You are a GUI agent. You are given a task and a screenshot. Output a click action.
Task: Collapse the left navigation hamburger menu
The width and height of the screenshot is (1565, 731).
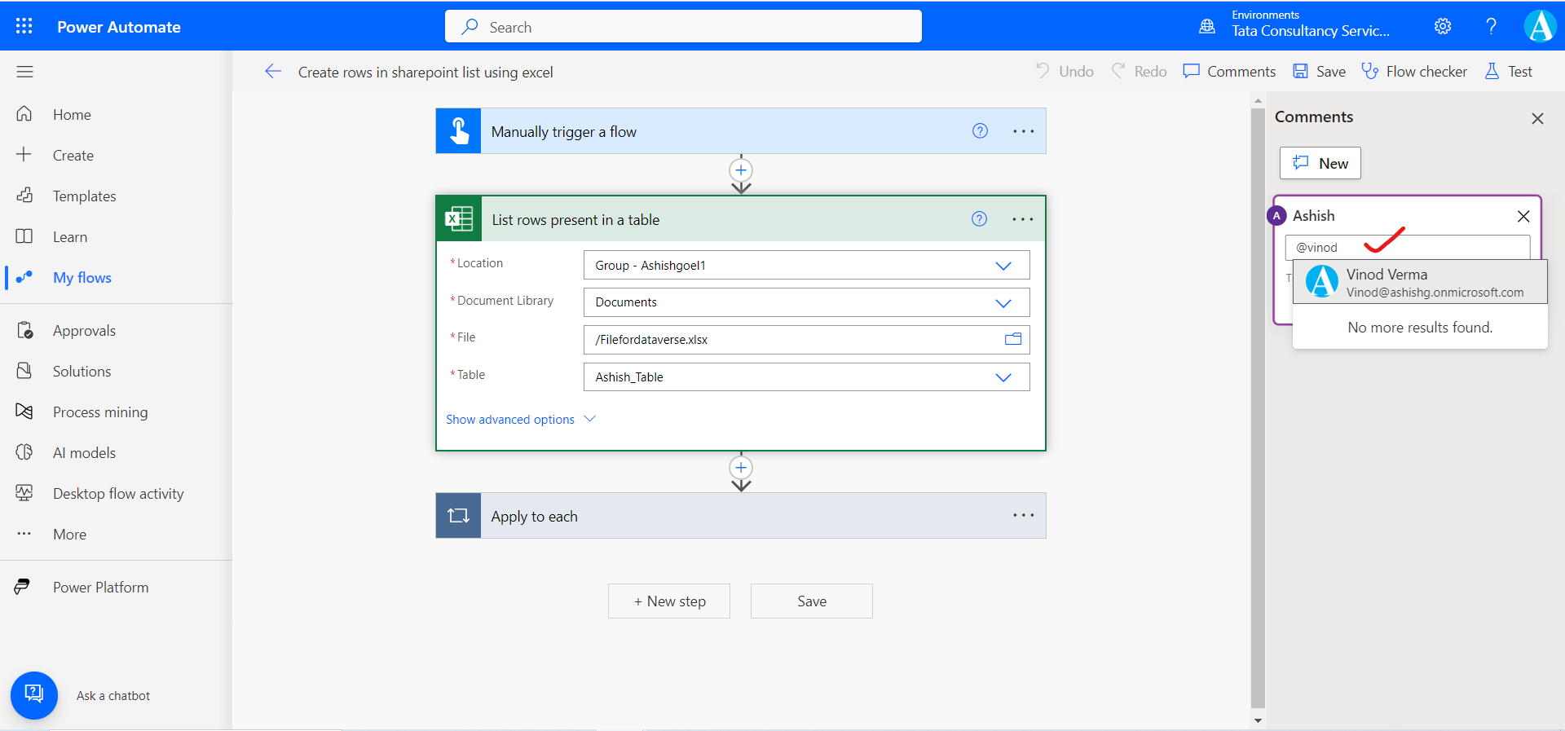click(x=24, y=72)
